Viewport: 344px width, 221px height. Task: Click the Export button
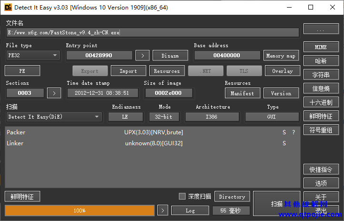tap(90, 71)
